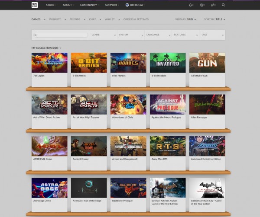The image size is (260, 217).
Task: Open the Army Men RTS cover
Action: pyautogui.click(x=168, y=146)
